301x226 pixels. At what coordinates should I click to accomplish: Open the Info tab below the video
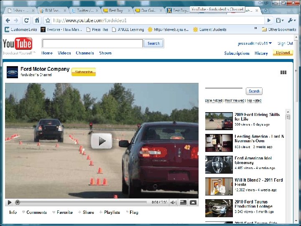(x=13, y=212)
